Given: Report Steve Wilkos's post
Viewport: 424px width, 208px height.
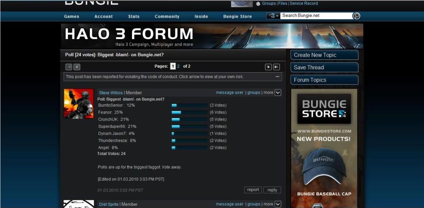Looking at the screenshot, I should tap(253, 190).
